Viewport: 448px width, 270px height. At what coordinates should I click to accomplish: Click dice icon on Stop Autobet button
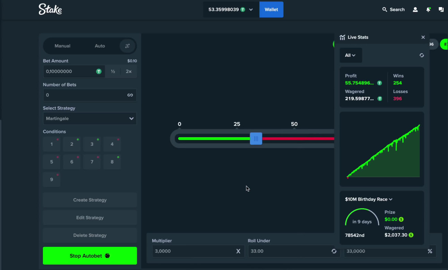tap(108, 256)
